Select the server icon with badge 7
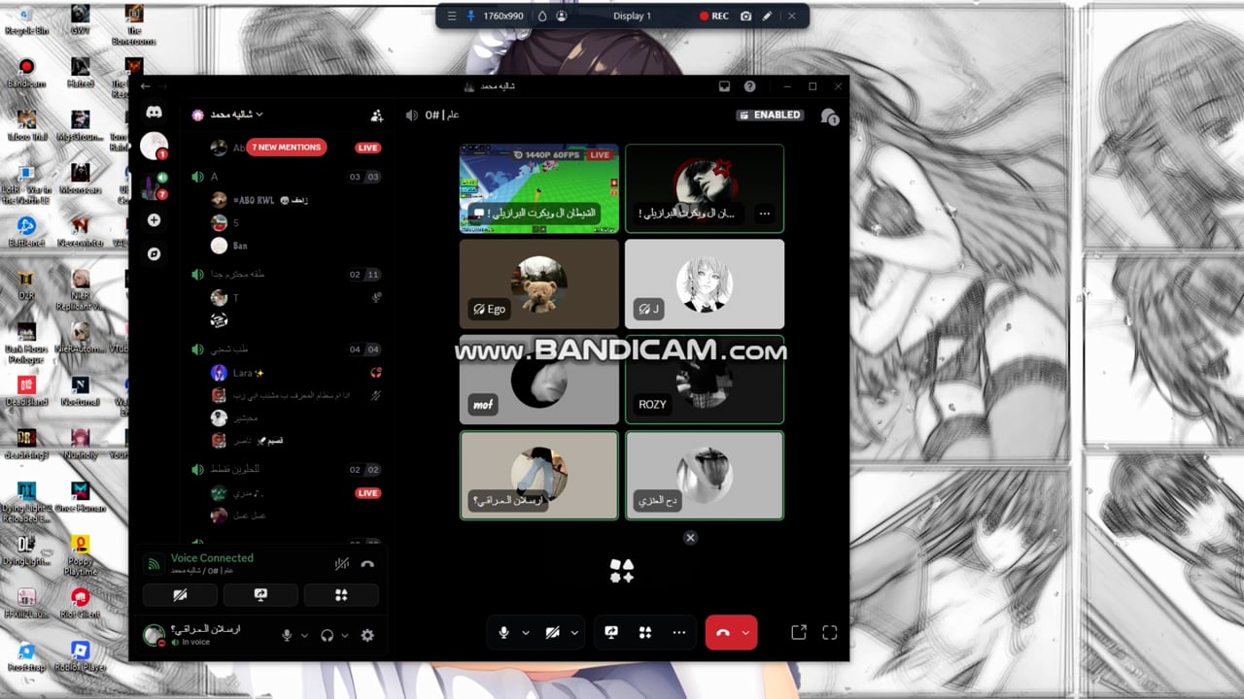 pos(154,186)
